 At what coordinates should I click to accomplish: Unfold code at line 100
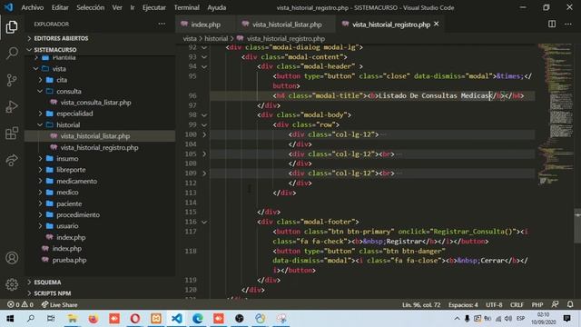[x=204, y=134]
